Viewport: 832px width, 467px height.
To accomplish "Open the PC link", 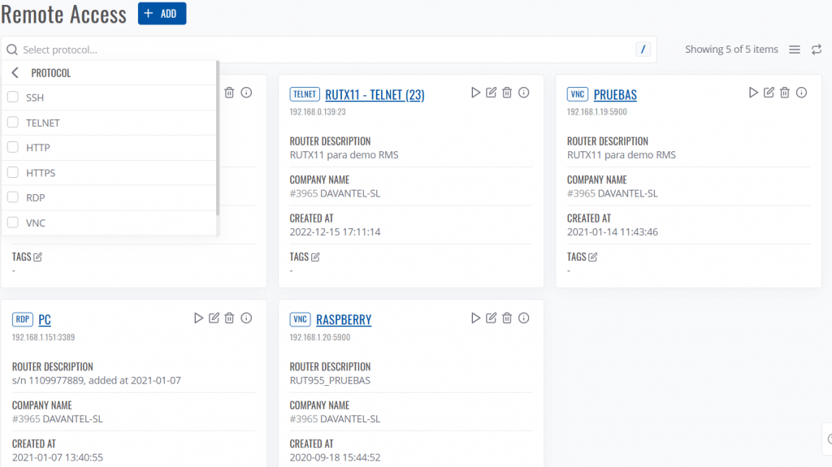I will tap(45, 320).
